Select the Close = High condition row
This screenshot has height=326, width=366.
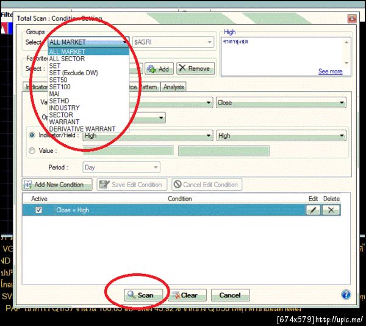click(x=182, y=210)
